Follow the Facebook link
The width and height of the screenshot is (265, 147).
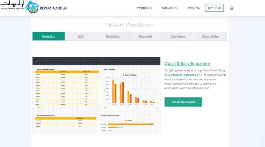click(190, 75)
